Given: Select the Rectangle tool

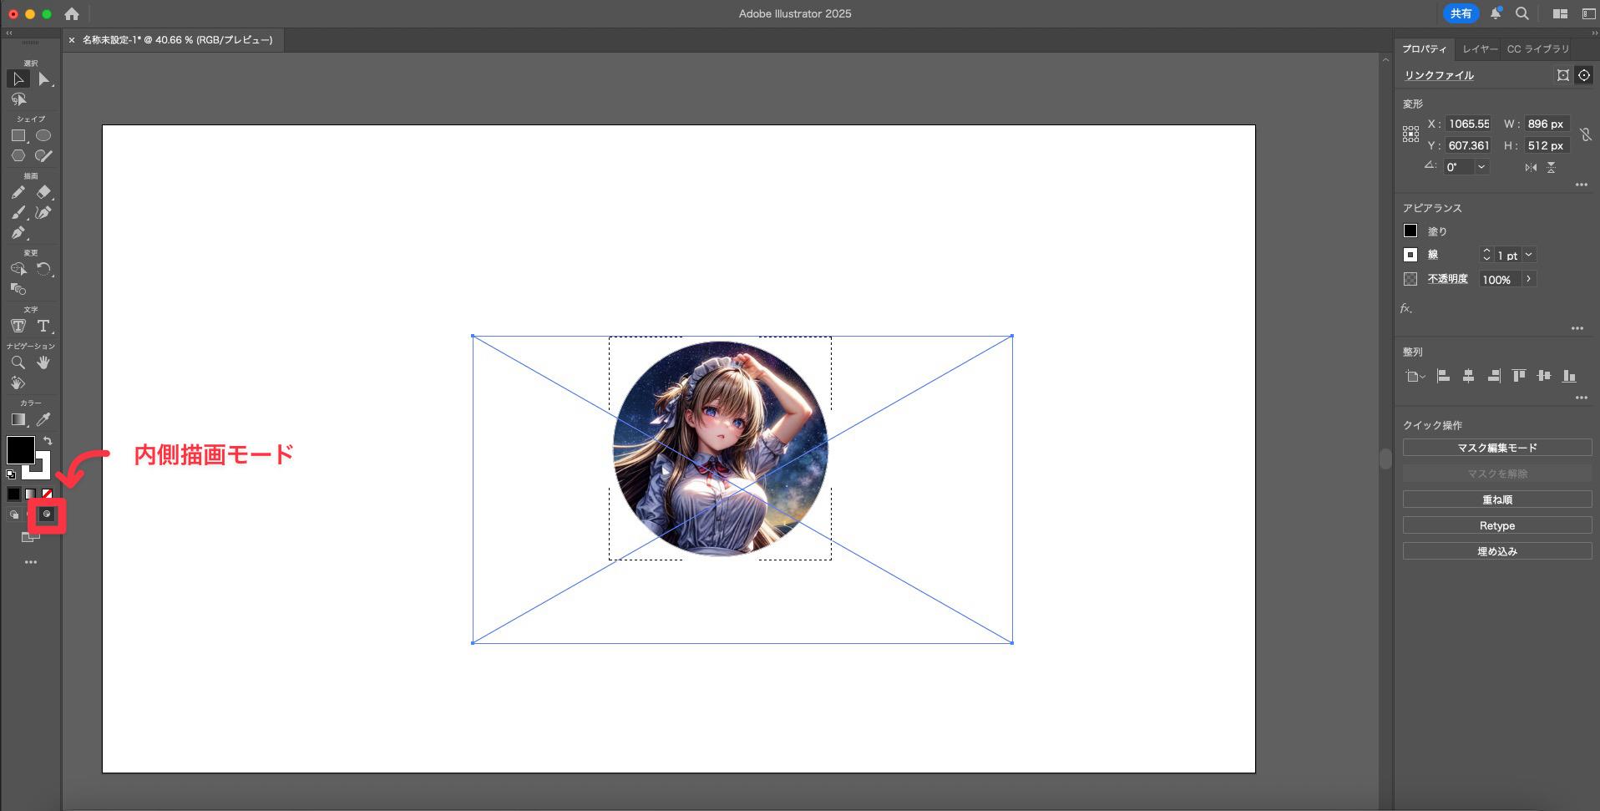Looking at the screenshot, I should point(18,135).
